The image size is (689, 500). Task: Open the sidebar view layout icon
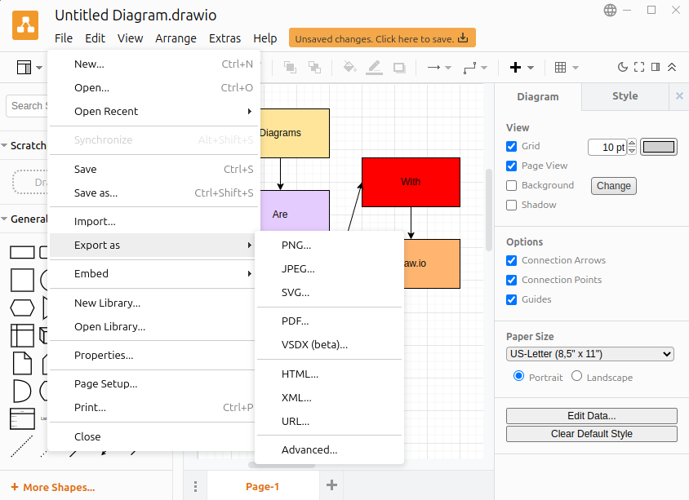tap(24, 68)
